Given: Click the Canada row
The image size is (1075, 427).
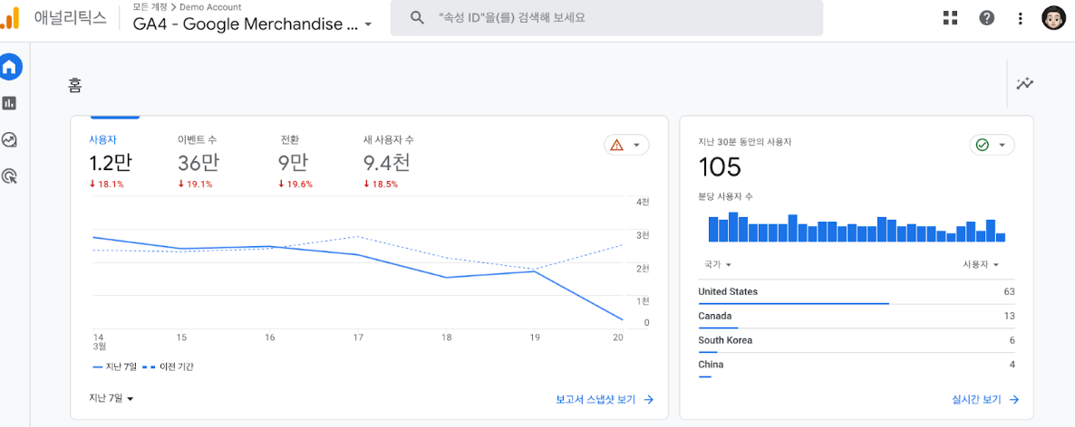Looking at the screenshot, I should pyautogui.click(x=857, y=316).
